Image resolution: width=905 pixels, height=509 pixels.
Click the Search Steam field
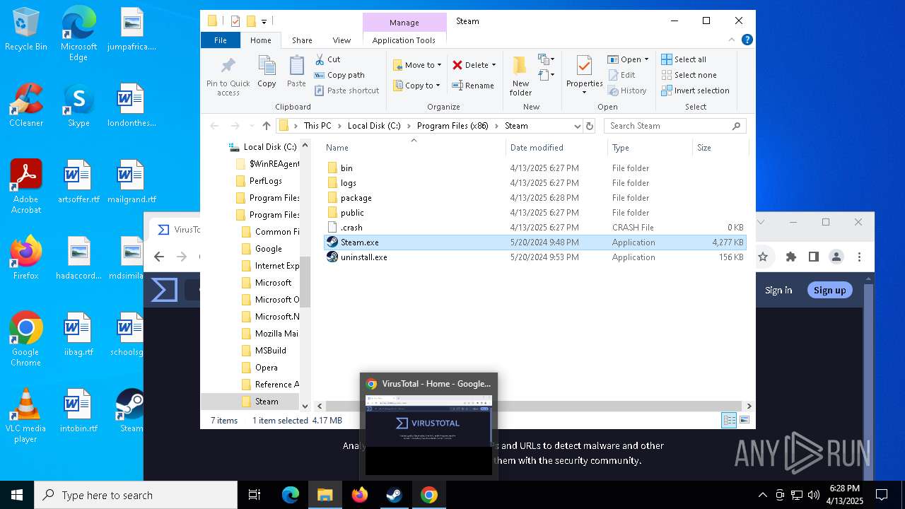[x=674, y=126]
